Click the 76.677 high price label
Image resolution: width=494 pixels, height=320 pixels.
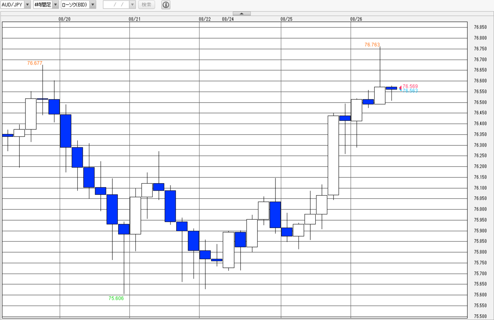(x=35, y=63)
